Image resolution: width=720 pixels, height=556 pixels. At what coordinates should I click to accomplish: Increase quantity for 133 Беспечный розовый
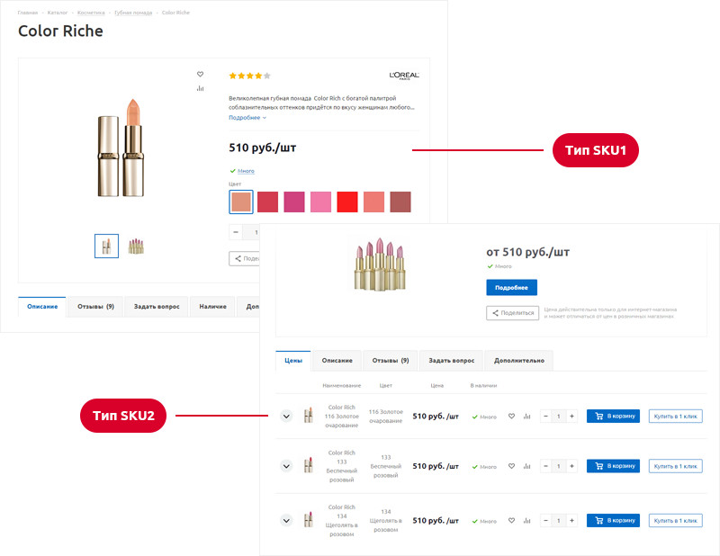click(571, 466)
